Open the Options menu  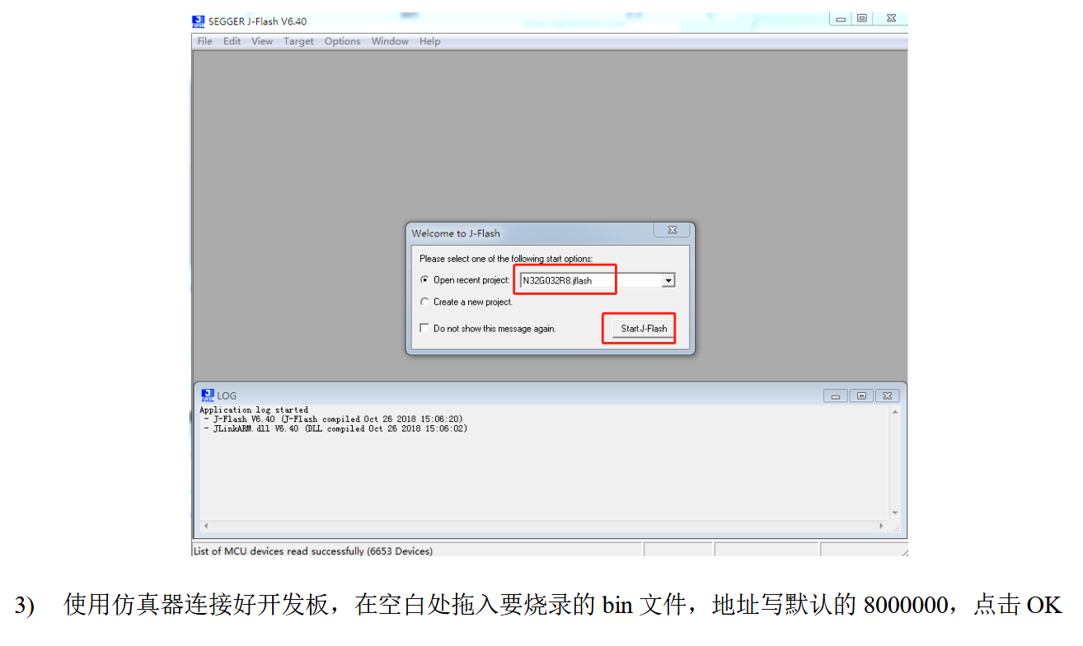pyautogui.click(x=342, y=41)
